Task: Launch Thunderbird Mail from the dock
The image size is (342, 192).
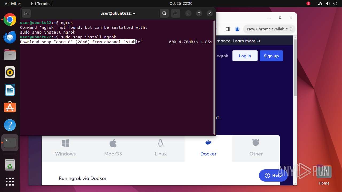Action: 10,37
